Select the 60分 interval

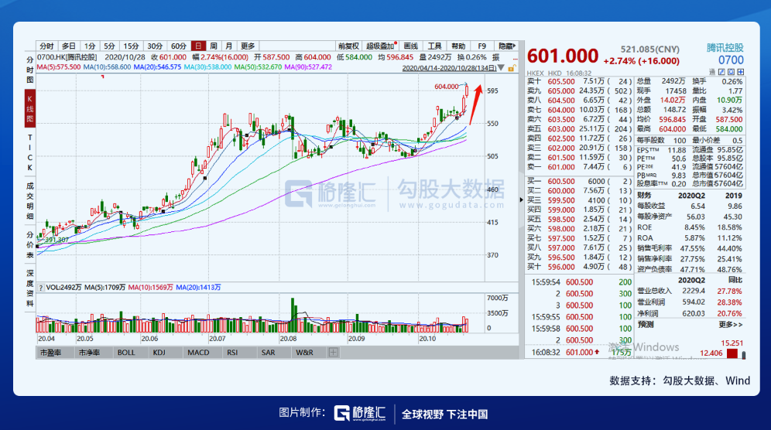[x=179, y=46]
